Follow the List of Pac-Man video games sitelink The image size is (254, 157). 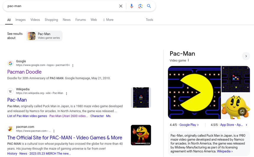coord(27,116)
